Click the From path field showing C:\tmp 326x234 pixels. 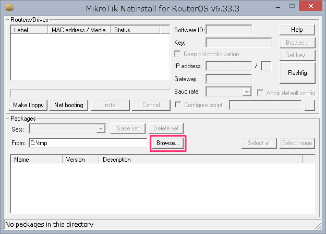click(88, 143)
